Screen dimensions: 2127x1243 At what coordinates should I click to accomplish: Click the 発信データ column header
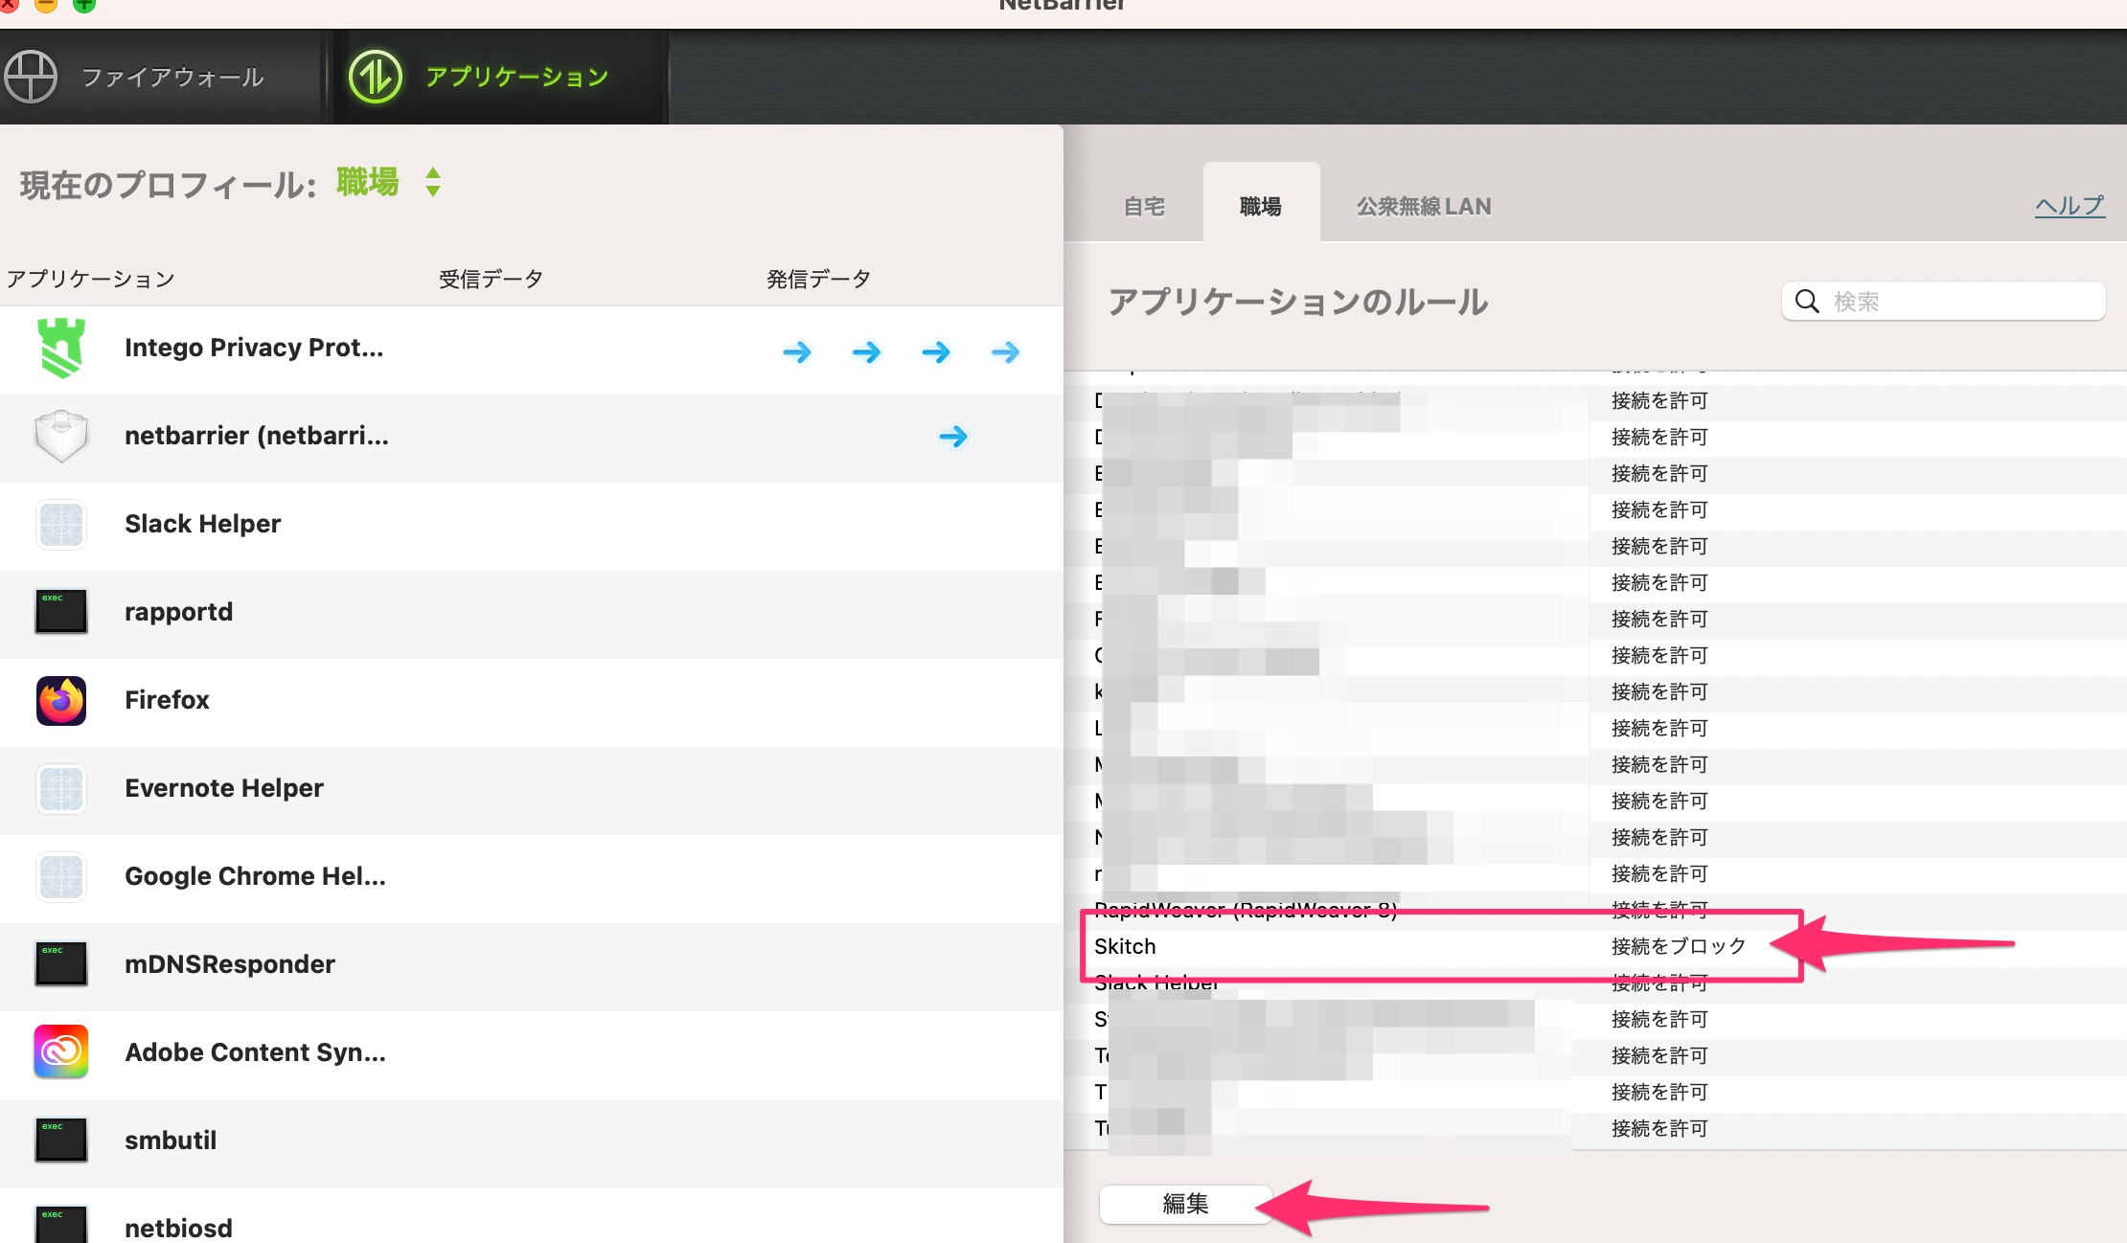pos(818,279)
